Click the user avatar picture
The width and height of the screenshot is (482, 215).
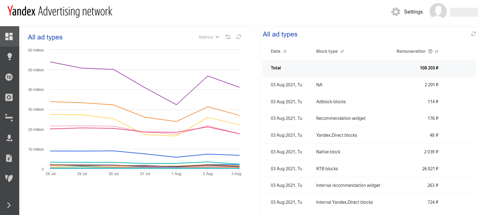click(438, 11)
